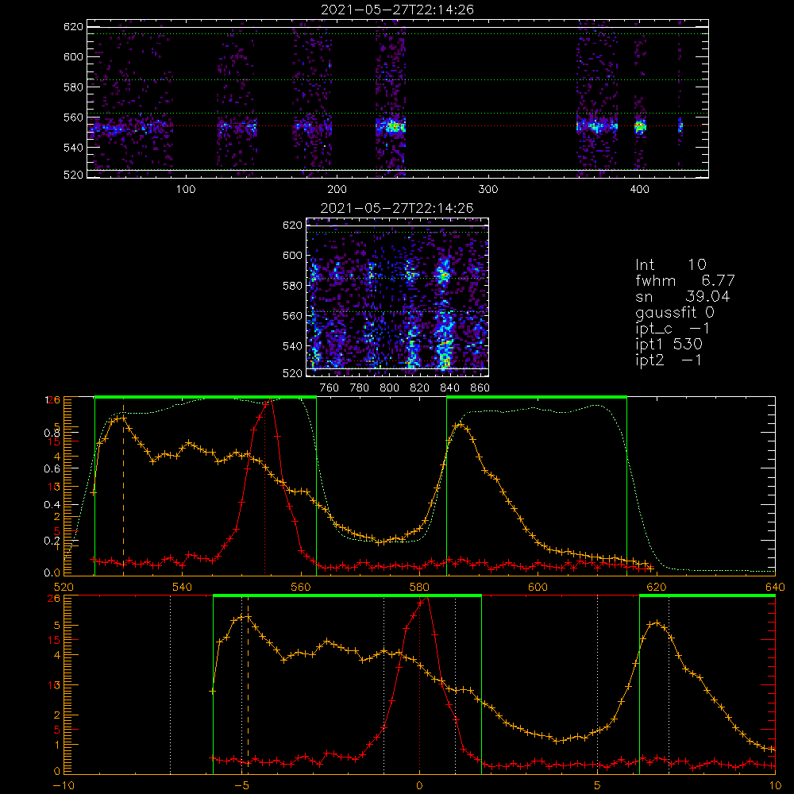Screen dimensions: 794x794
Task: Click the 640 x-axis label of third plot
Action: pos(775,587)
